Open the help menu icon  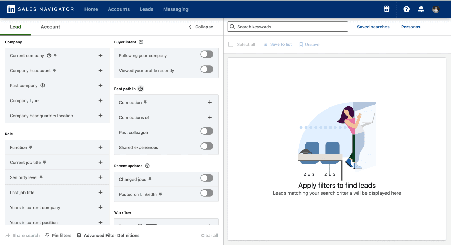(406, 9)
